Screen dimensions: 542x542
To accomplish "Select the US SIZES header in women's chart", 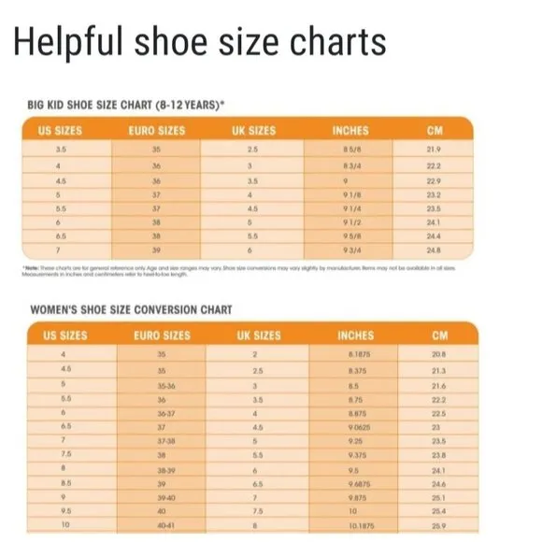I will click(x=65, y=335).
